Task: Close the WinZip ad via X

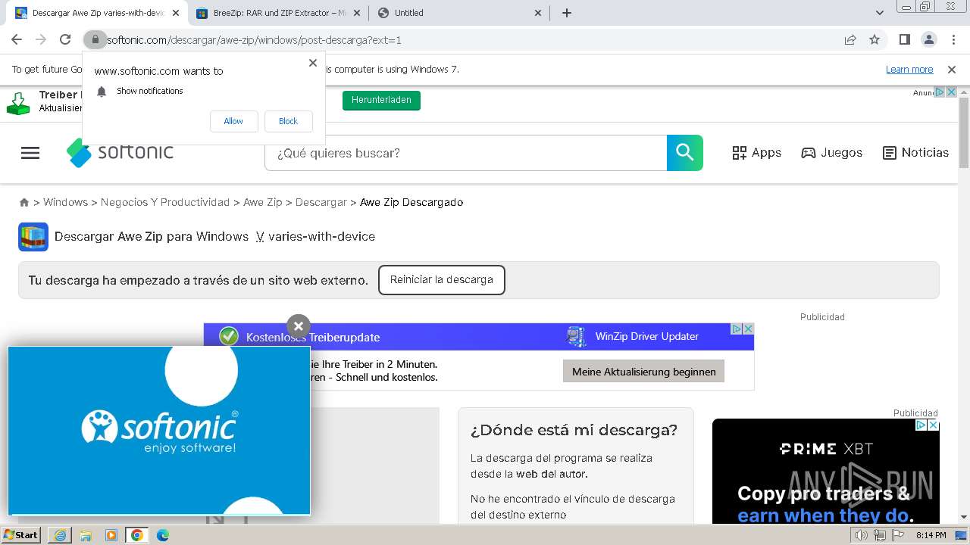Action: 748,329
